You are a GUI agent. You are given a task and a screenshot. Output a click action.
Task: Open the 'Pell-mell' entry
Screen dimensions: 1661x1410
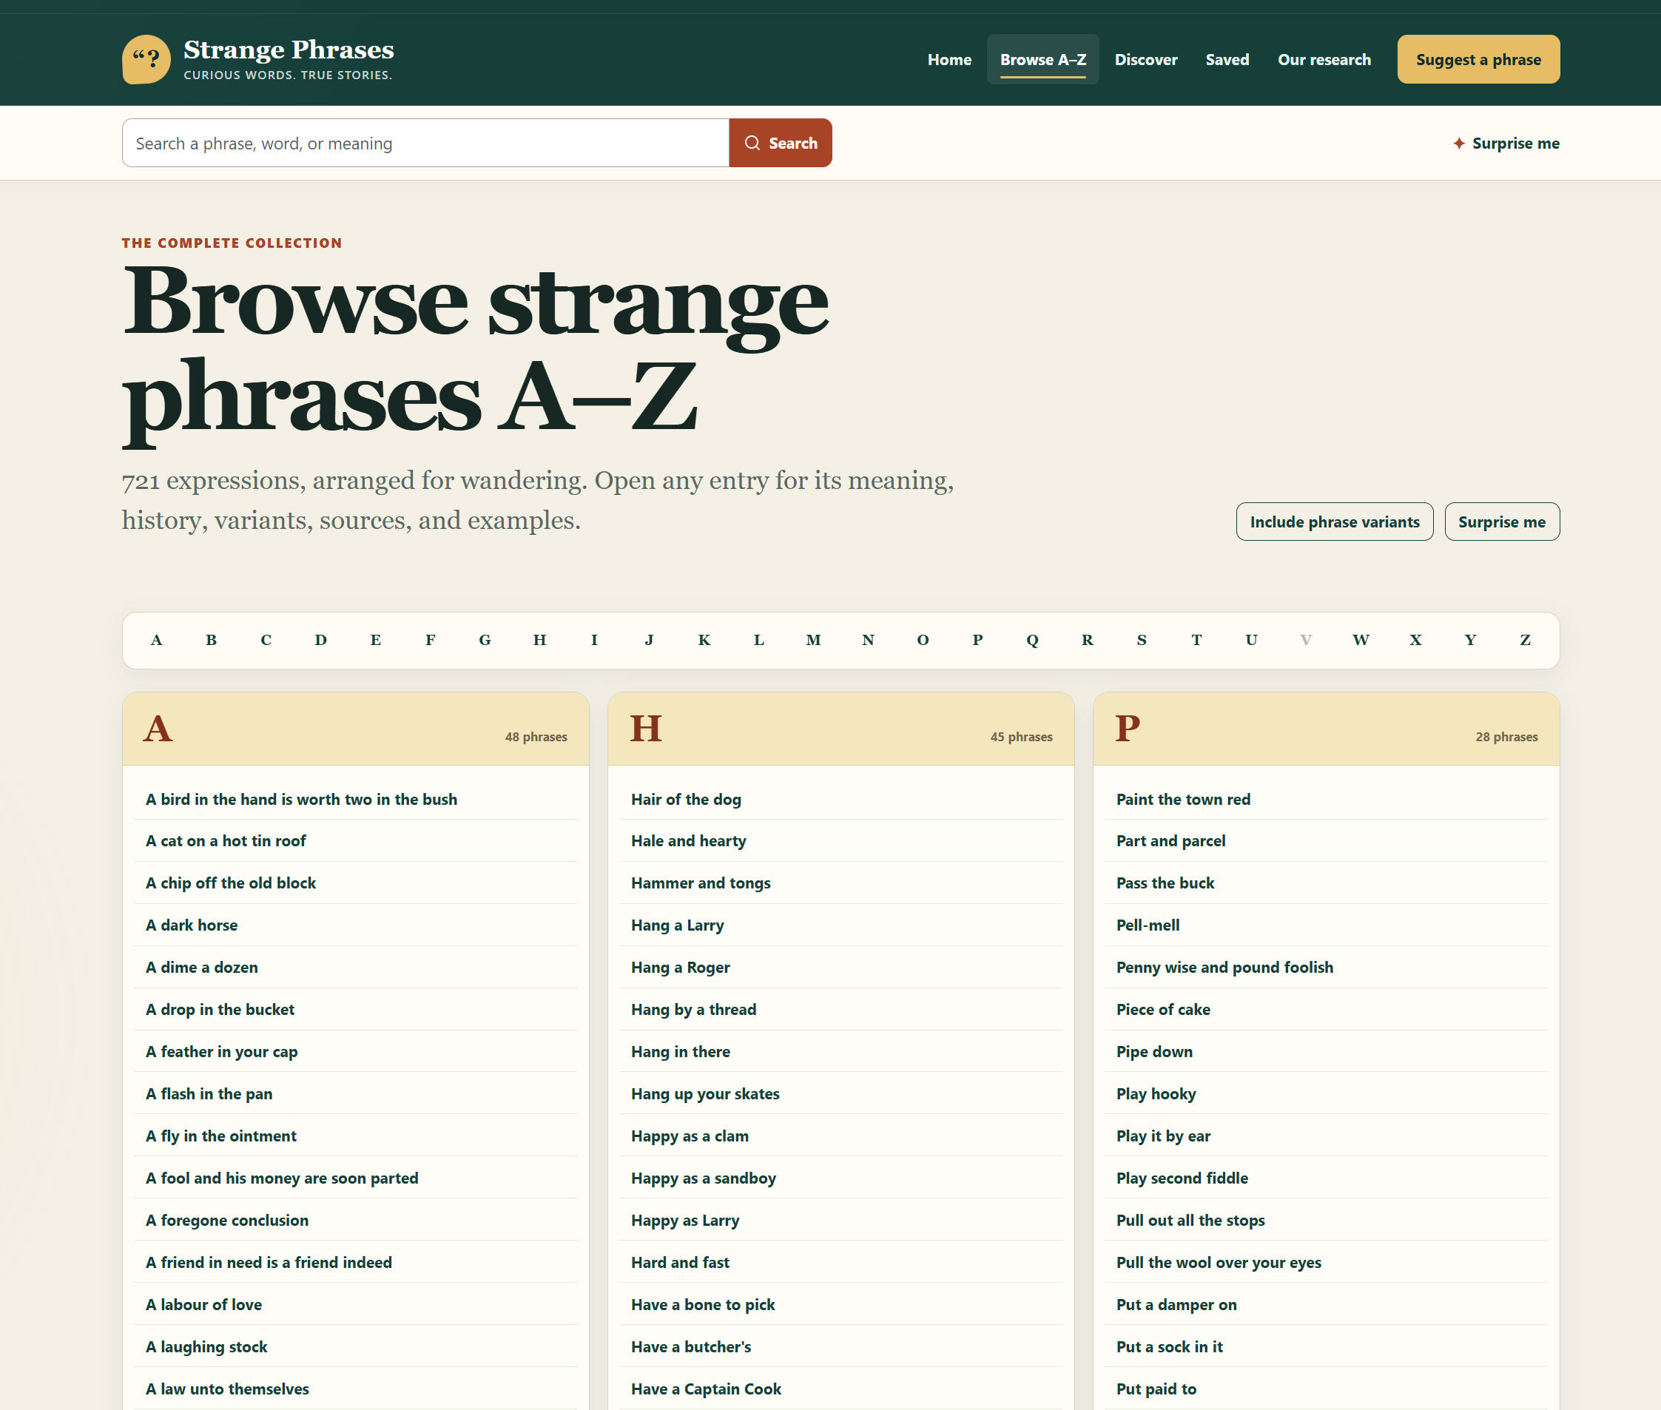(x=1326, y=925)
